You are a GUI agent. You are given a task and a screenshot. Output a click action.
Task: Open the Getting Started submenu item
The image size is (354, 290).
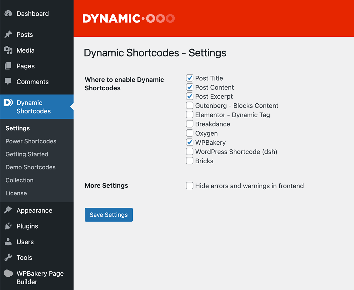tap(27, 154)
